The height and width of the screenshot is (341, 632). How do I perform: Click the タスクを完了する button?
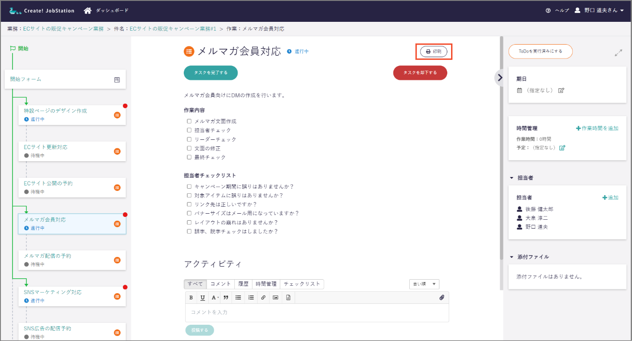[x=211, y=73]
